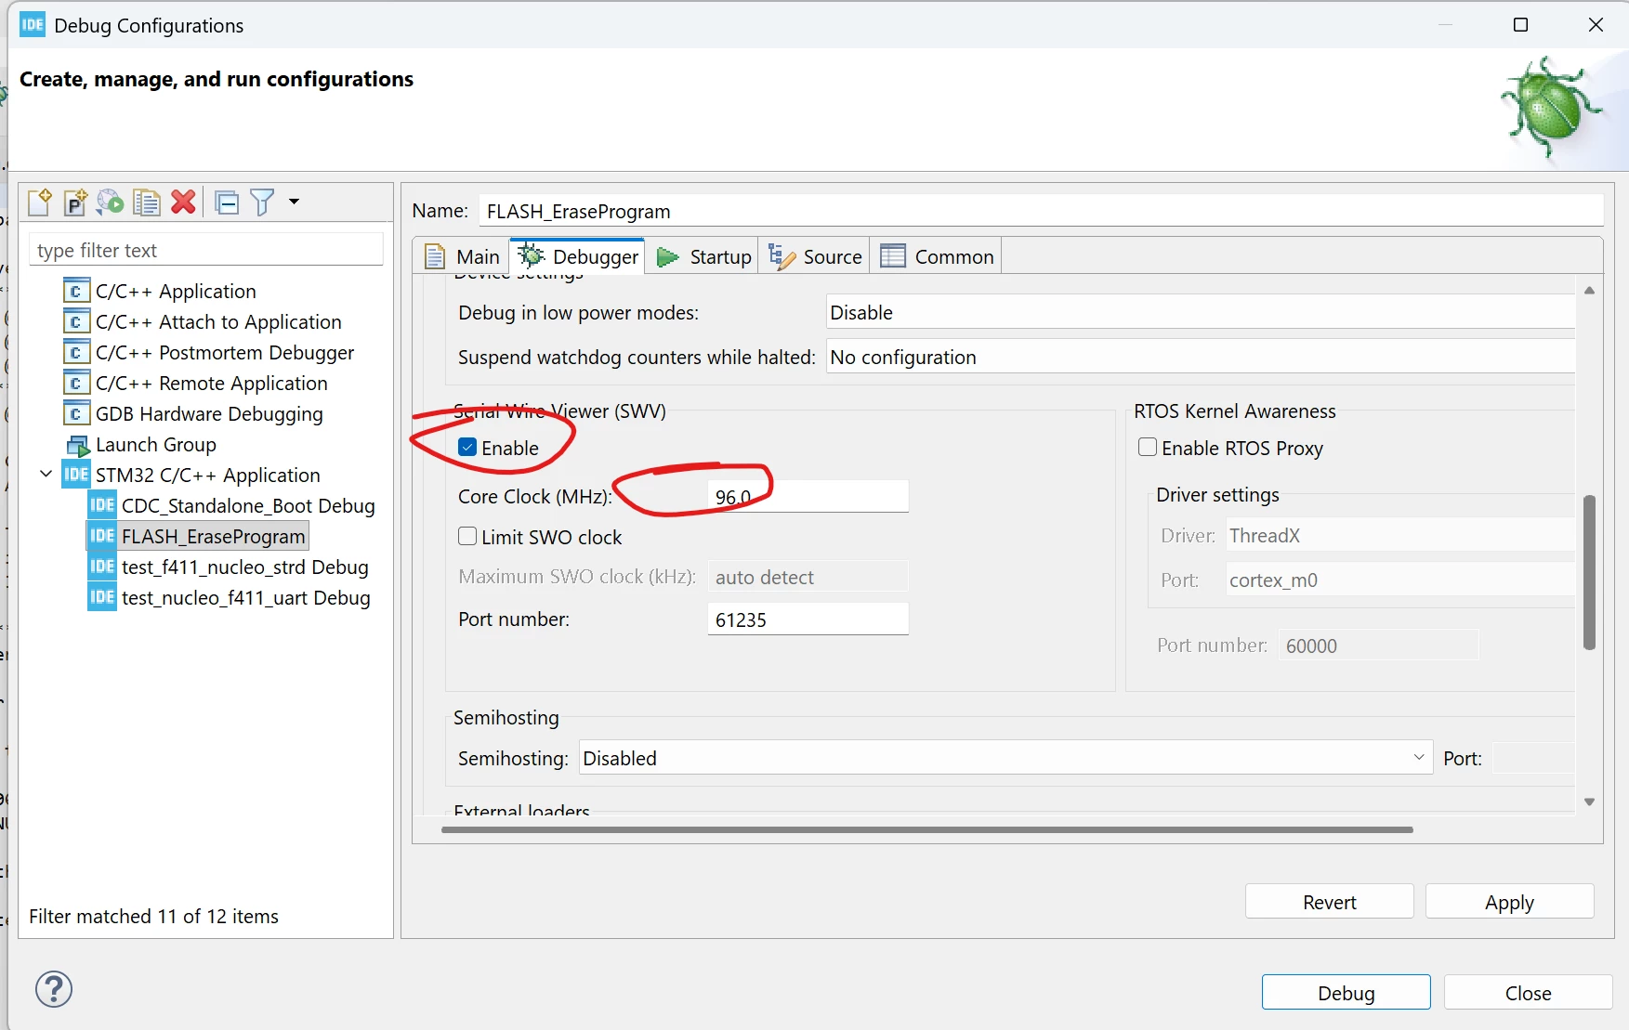Click the New launch configuration prototype icon
The width and height of the screenshot is (1629, 1030).
tap(75, 202)
